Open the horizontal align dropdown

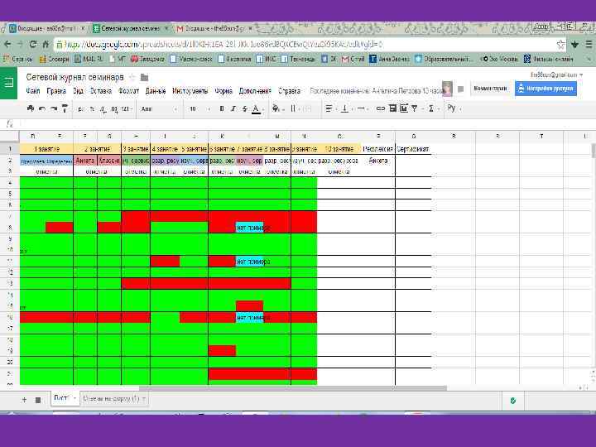[330, 108]
